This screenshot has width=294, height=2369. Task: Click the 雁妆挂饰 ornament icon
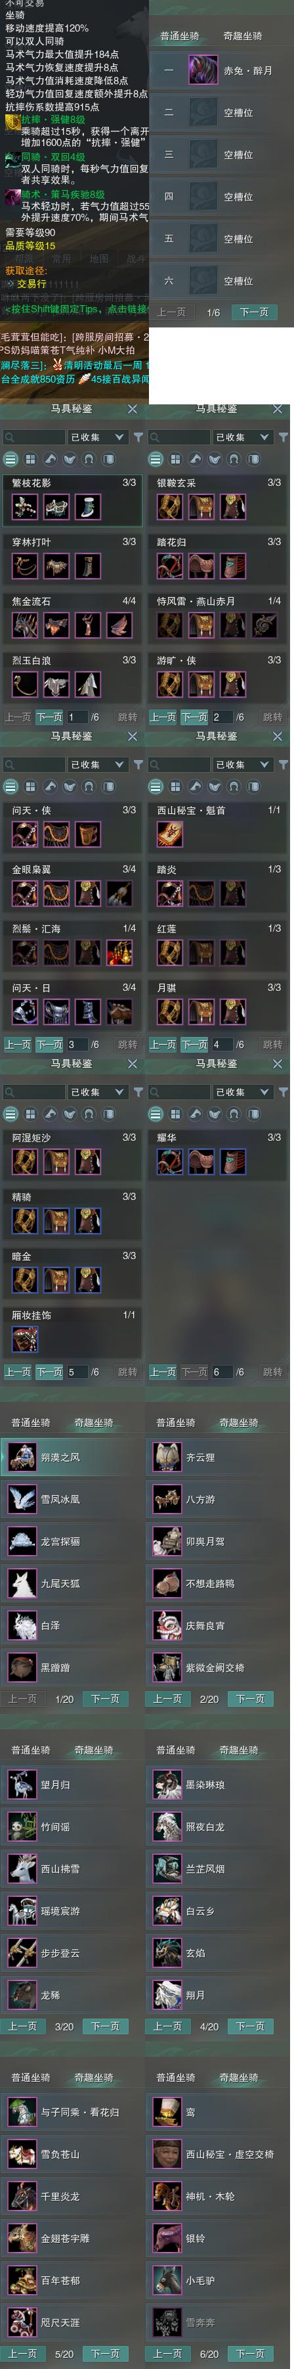(x=25, y=1339)
